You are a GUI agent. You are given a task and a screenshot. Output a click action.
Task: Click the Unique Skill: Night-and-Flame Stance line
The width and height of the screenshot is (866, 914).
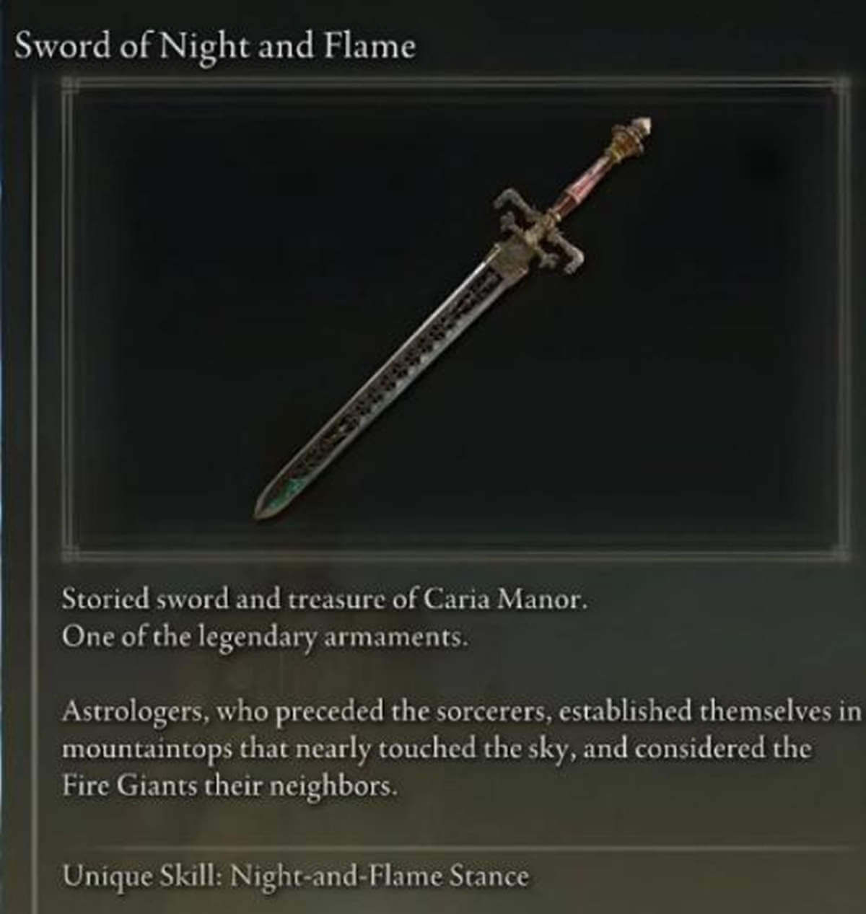pos(296,876)
